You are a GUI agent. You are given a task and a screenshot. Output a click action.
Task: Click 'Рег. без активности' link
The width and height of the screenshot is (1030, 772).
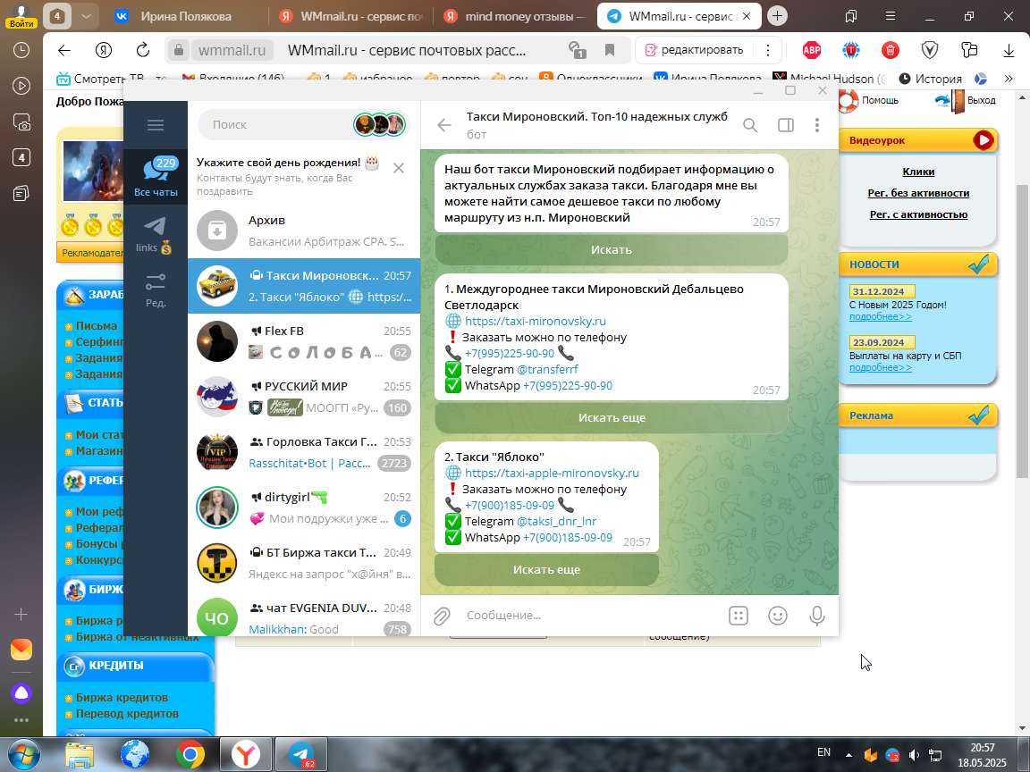pyautogui.click(x=918, y=193)
